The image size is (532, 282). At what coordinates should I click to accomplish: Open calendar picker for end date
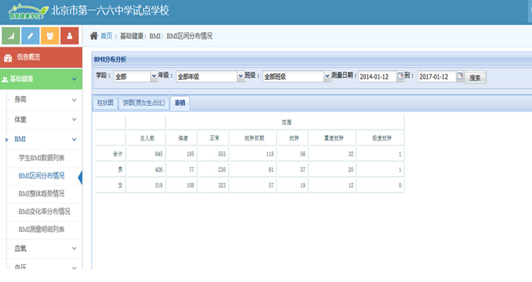coord(460,76)
